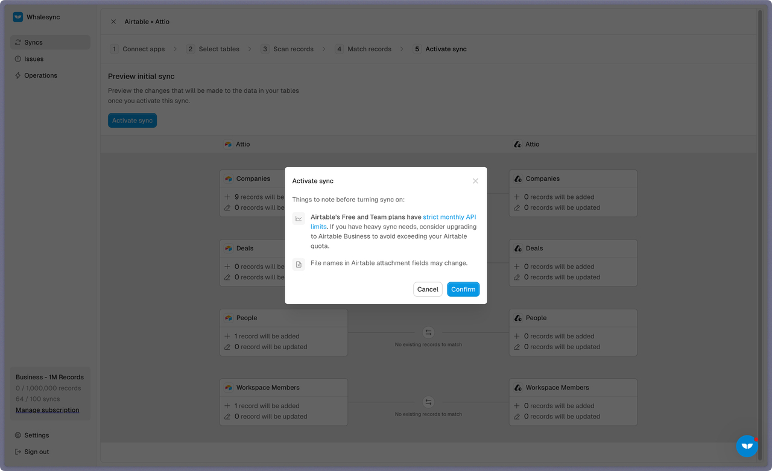
Task: Select '64 / 100 syncs' usage text
Action: click(x=38, y=399)
